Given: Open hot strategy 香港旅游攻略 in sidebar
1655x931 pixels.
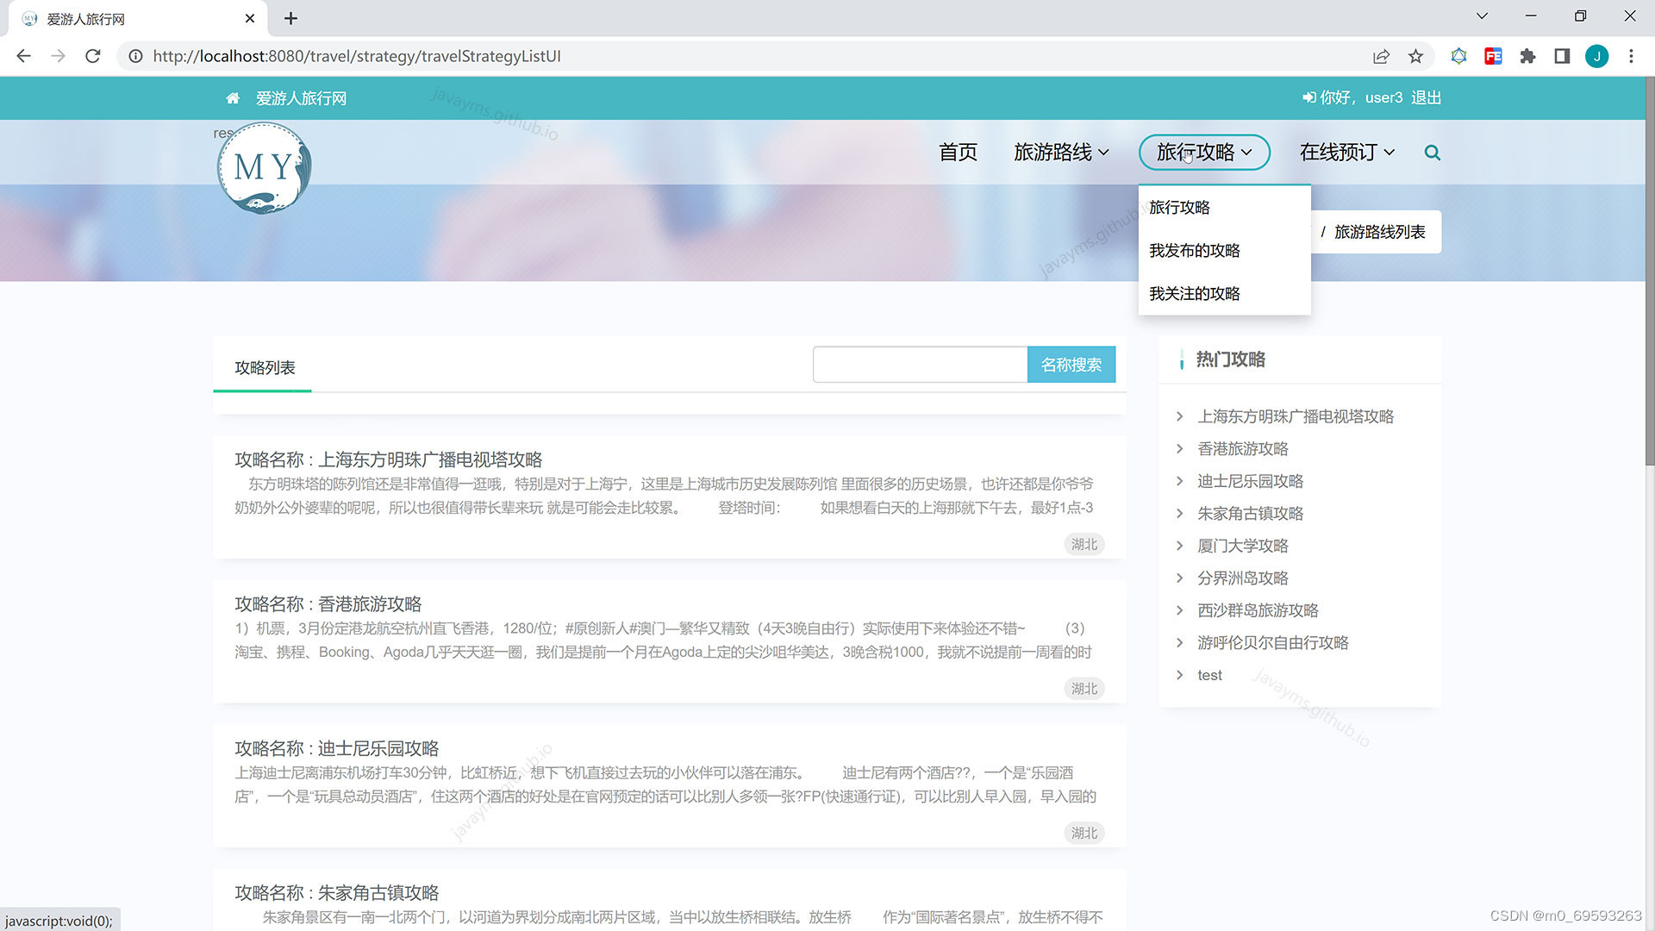Looking at the screenshot, I should 1242,448.
